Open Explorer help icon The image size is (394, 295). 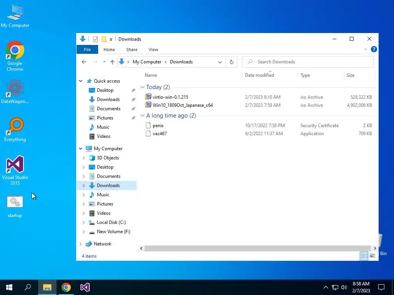[x=374, y=49]
